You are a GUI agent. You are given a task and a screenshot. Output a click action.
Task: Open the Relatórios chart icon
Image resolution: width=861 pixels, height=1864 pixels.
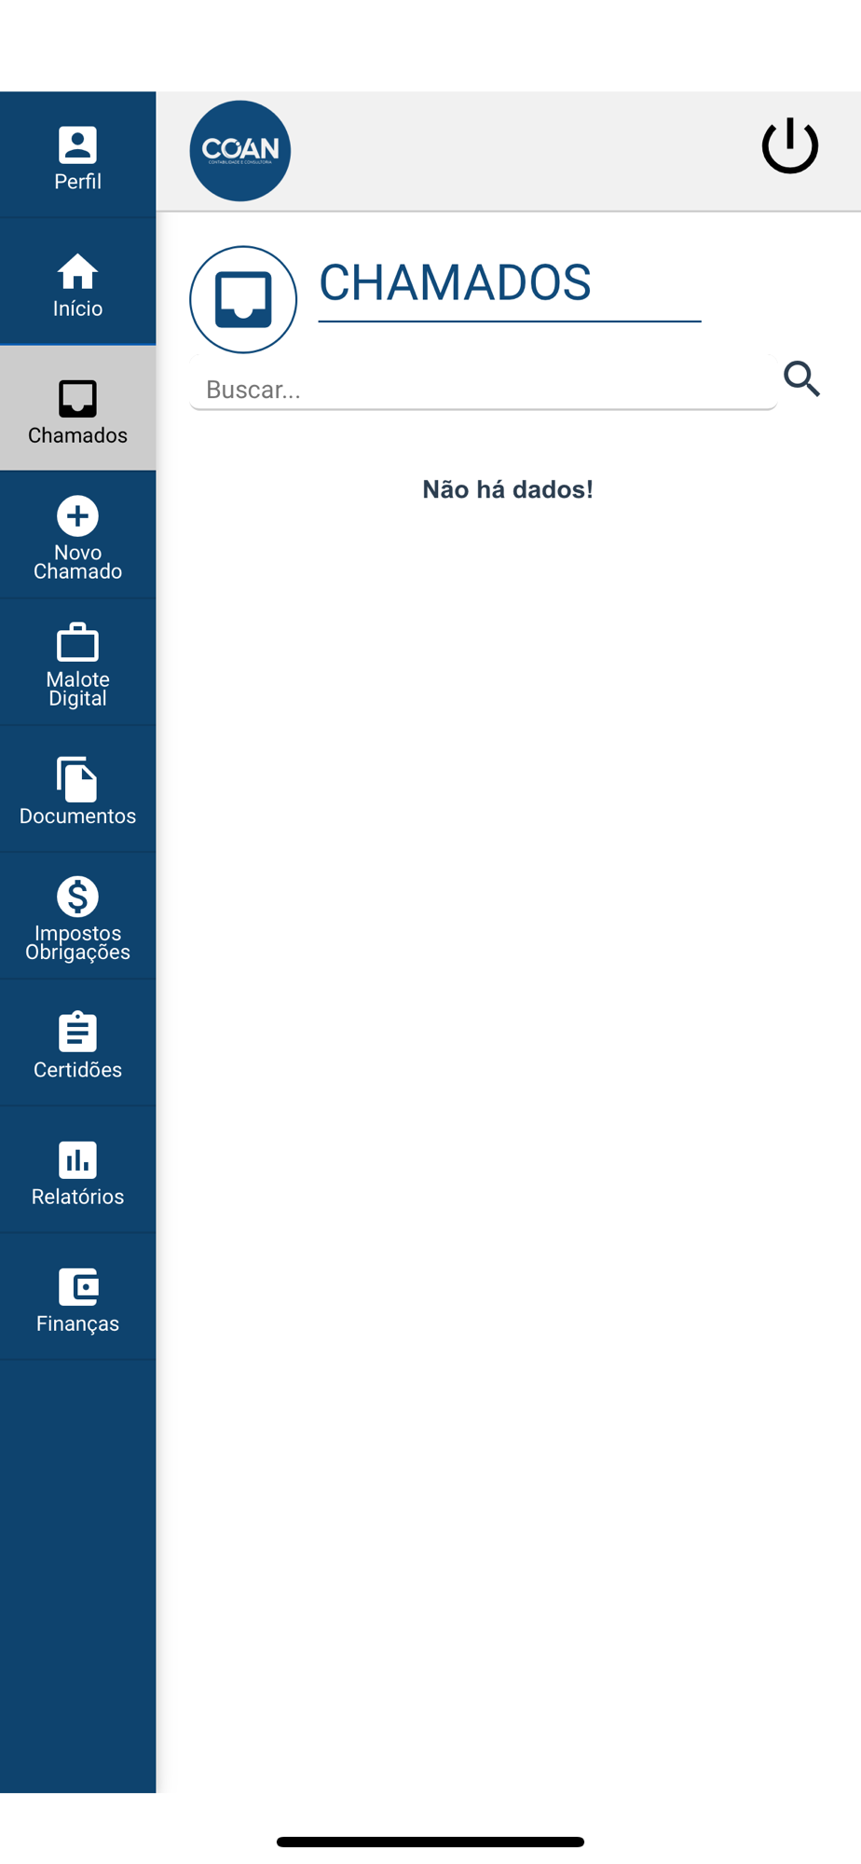tap(77, 1160)
